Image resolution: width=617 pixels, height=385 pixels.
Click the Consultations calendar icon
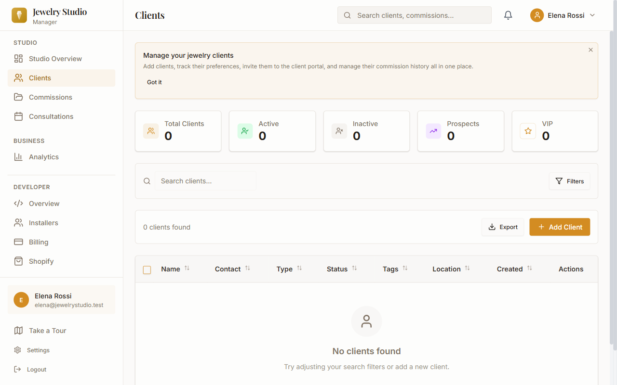tap(18, 116)
